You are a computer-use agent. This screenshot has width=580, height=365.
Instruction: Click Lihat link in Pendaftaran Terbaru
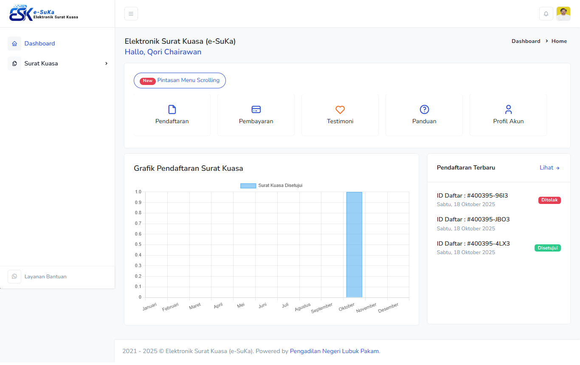pyautogui.click(x=549, y=168)
